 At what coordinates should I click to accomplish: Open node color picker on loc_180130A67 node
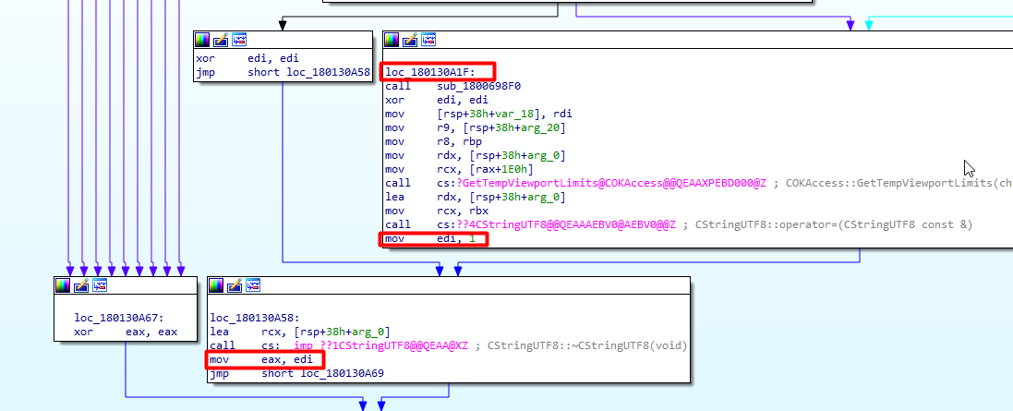pyautogui.click(x=63, y=285)
